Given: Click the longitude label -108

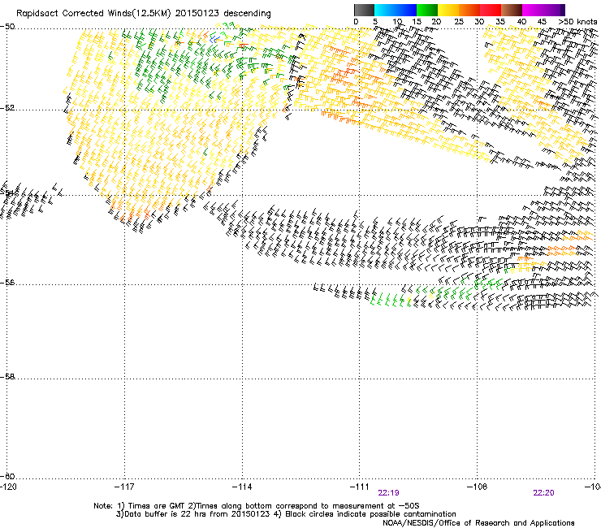Looking at the screenshot, I should 478,487.
